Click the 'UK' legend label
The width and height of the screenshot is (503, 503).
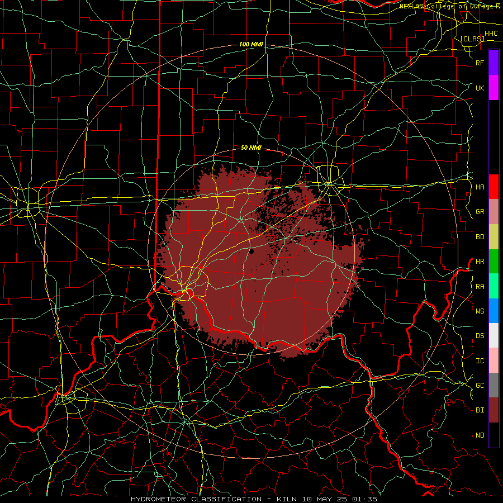pyautogui.click(x=480, y=88)
